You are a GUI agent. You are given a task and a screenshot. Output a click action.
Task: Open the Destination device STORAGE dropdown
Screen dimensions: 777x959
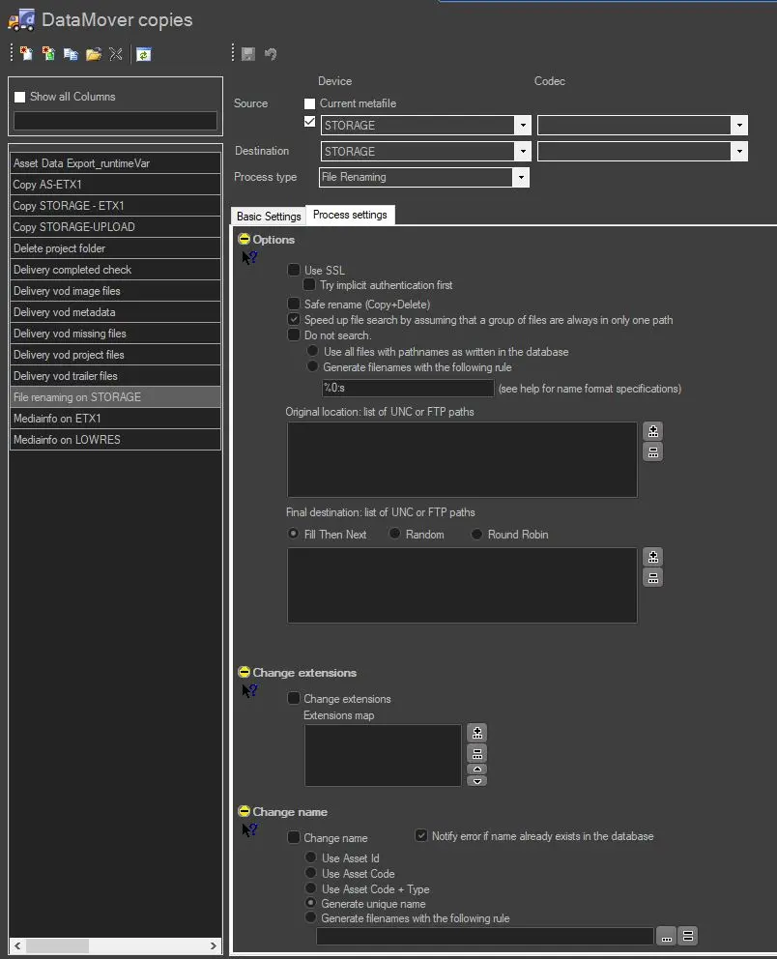pos(523,152)
